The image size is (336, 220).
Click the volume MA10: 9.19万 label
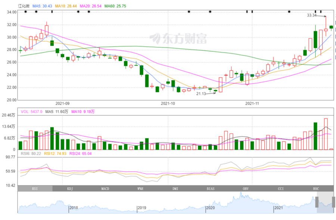(x=83, y=112)
